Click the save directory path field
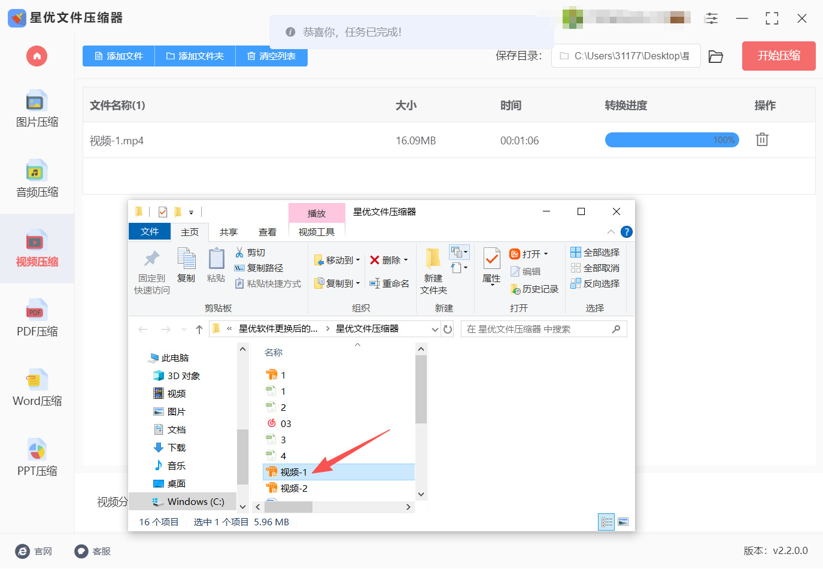 click(x=625, y=56)
